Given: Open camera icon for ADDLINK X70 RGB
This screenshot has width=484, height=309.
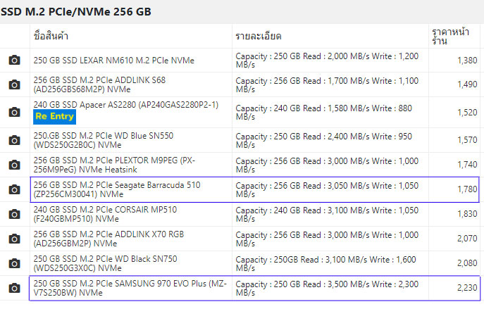Looking at the screenshot, I should 14,239.
